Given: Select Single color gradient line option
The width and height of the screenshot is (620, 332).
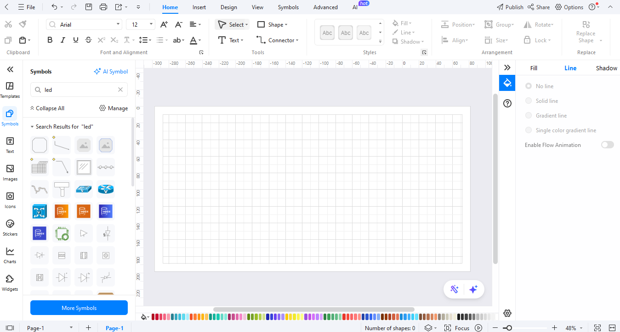Looking at the screenshot, I should pyautogui.click(x=529, y=130).
